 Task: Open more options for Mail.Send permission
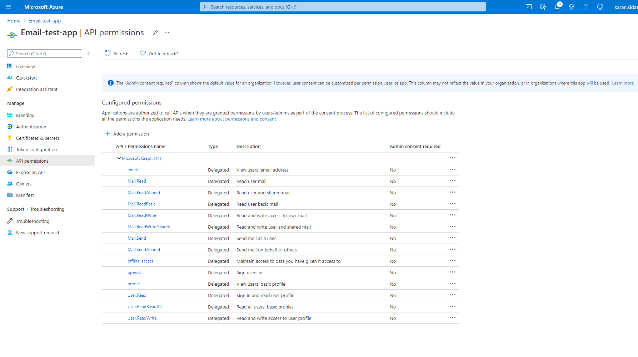pyautogui.click(x=453, y=238)
